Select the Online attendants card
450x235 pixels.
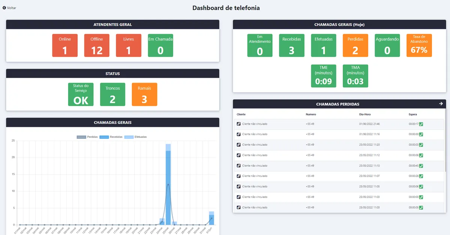pos(65,45)
